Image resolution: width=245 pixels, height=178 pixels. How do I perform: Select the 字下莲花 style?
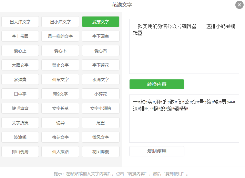(x=101, y=65)
